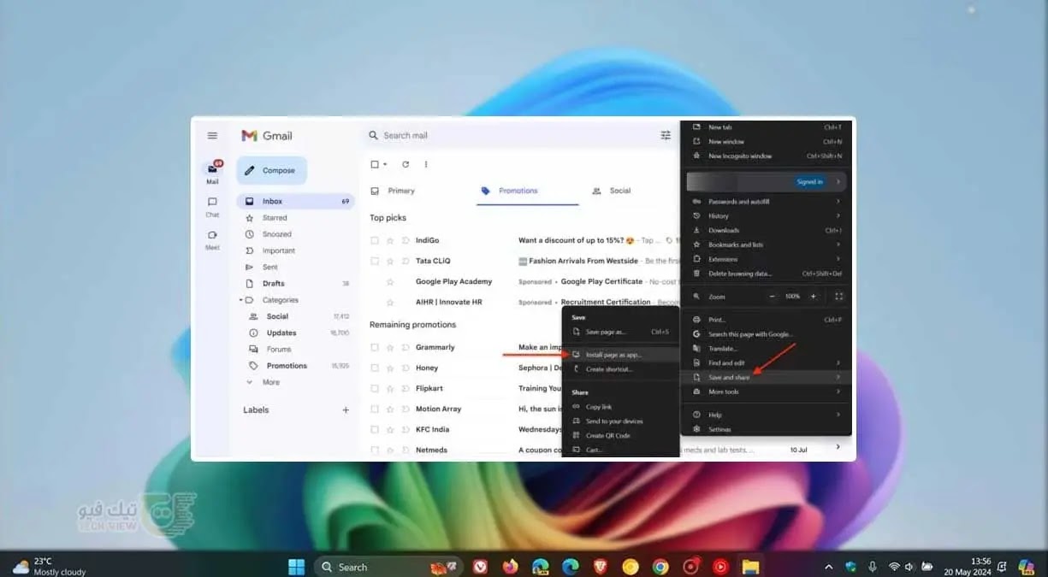Click the Compose button
1048x577 pixels.
271,170
